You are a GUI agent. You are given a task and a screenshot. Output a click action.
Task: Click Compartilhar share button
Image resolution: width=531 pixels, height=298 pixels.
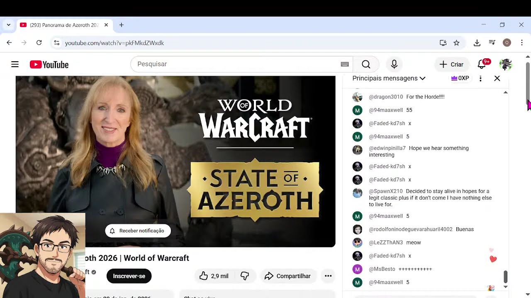[x=288, y=276]
